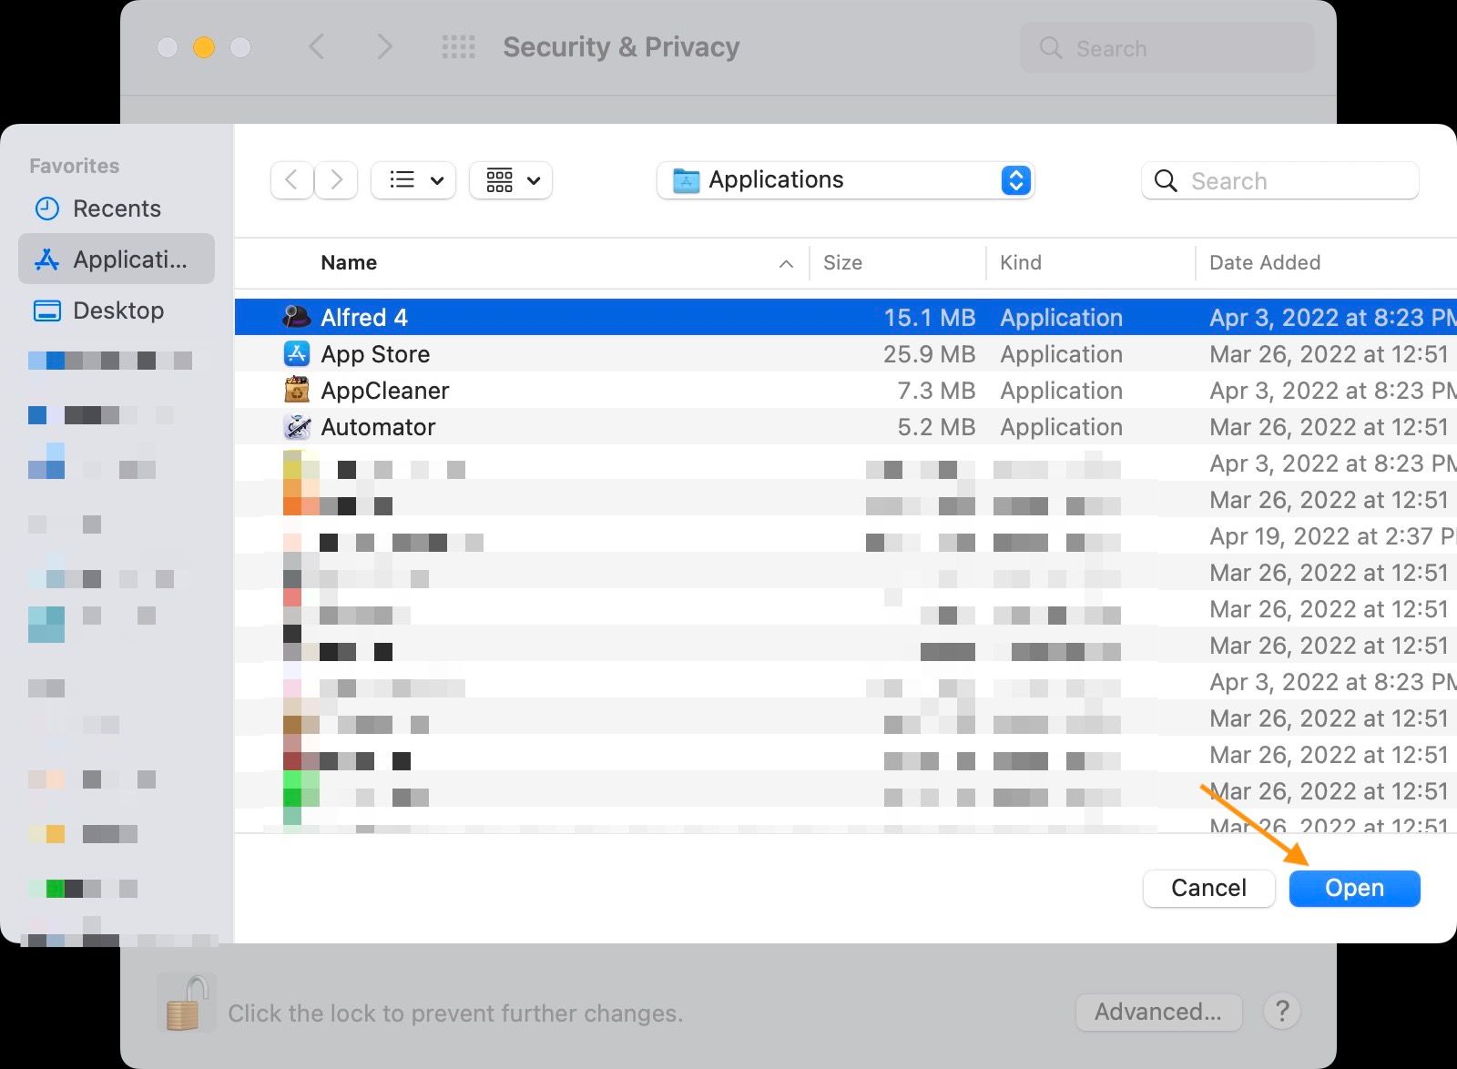Cancel the file selection dialog
The height and width of the screenshot is (1069, 1457).
point(1208,888)
